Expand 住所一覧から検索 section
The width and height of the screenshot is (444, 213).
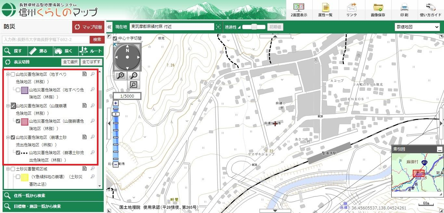pos(53,196)
